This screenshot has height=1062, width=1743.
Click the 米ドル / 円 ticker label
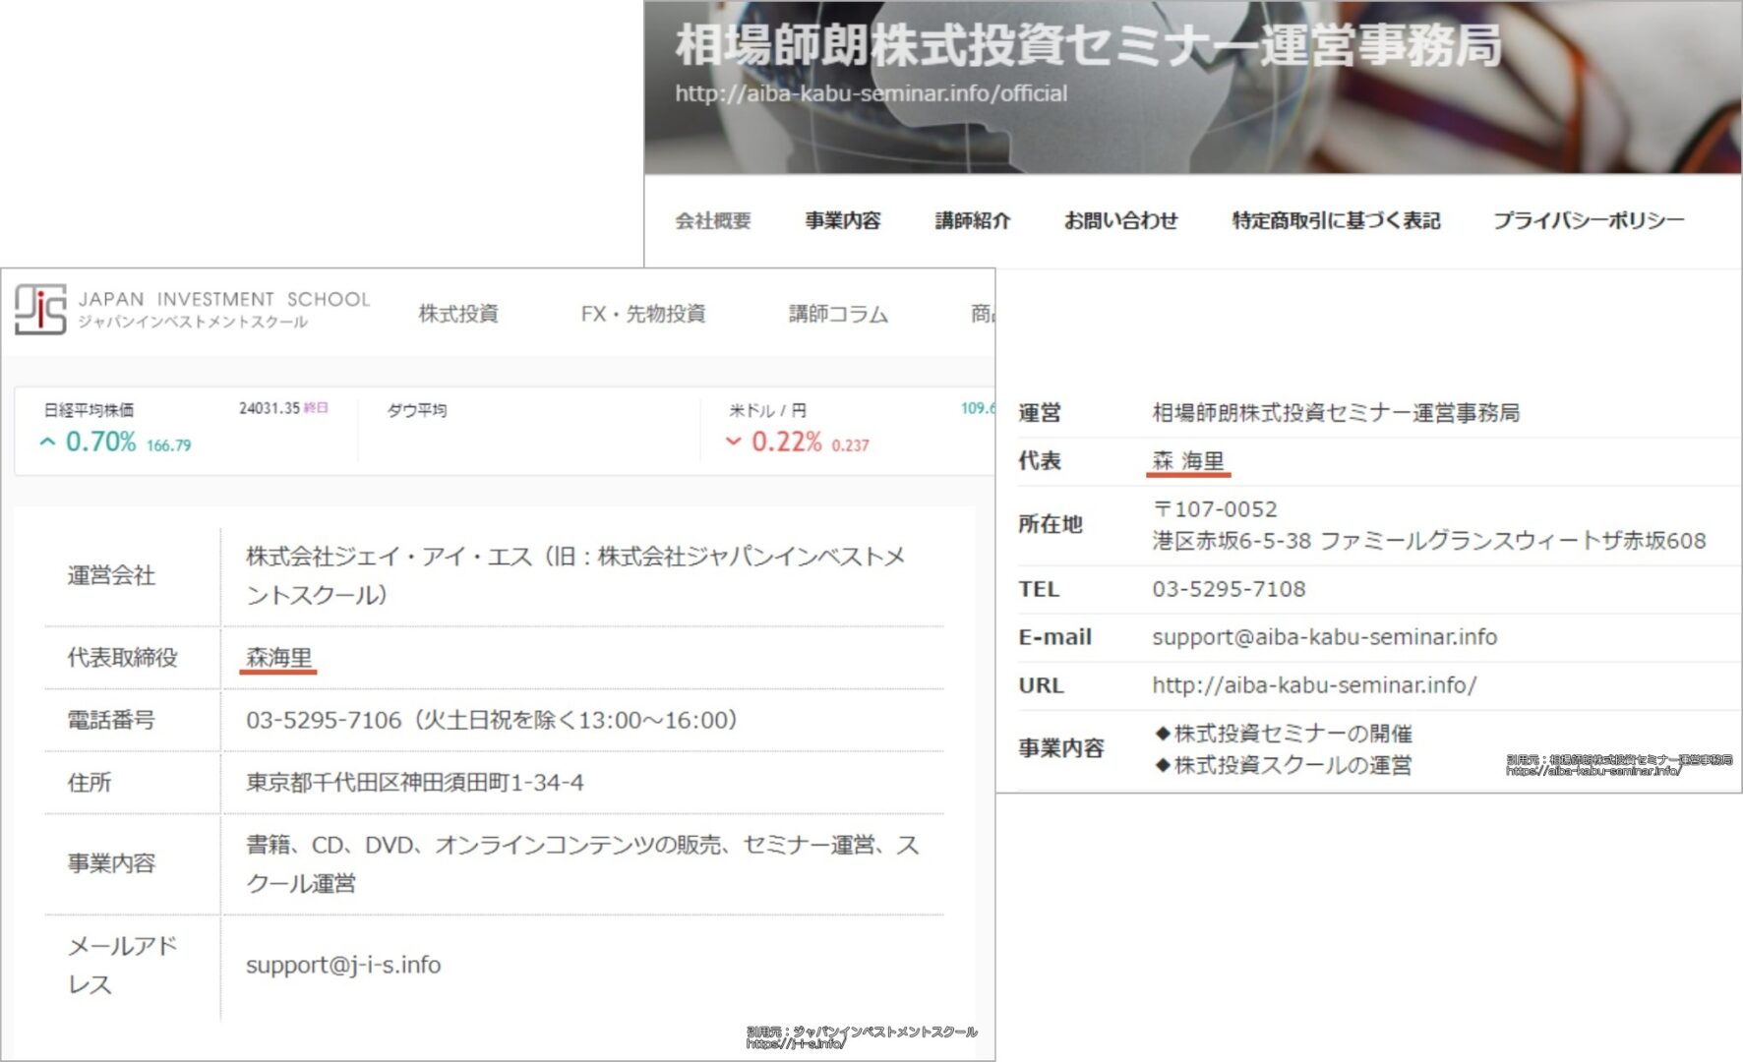(767, 410)
